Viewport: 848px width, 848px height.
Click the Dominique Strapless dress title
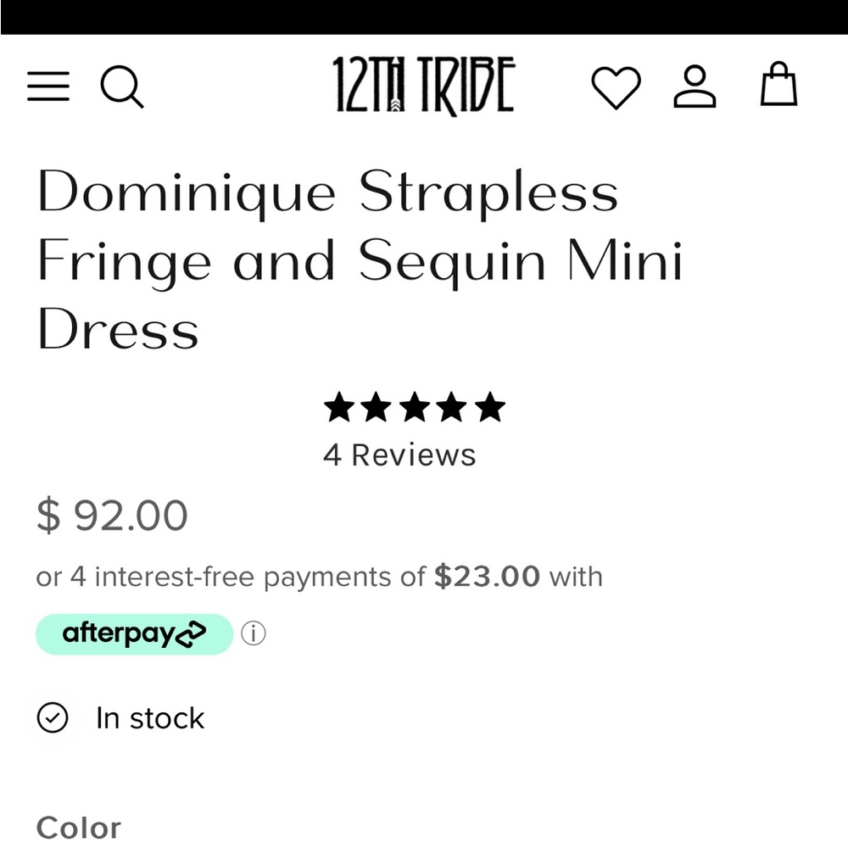[360, 259]
